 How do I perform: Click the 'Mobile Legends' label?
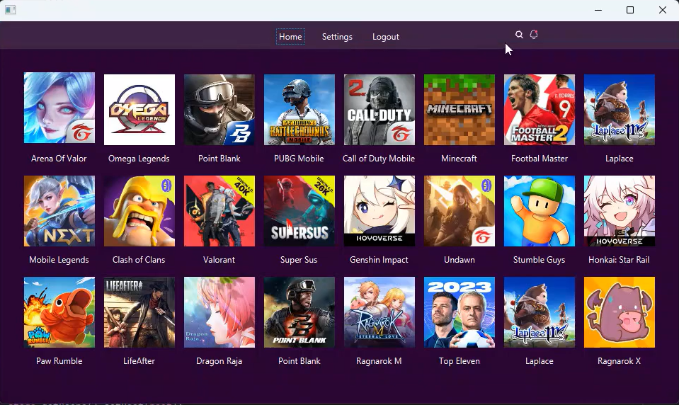59,260
